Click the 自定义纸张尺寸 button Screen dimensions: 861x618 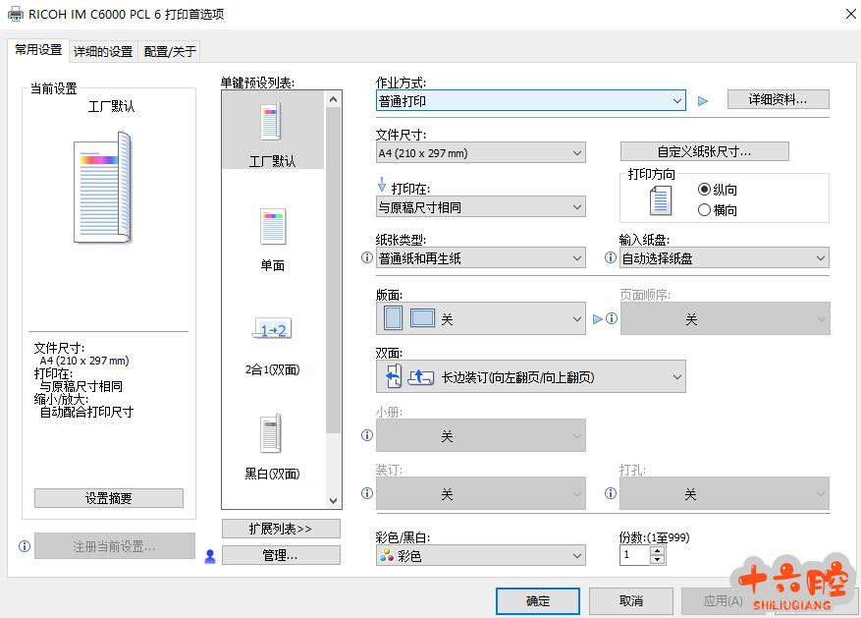[704, 151]
